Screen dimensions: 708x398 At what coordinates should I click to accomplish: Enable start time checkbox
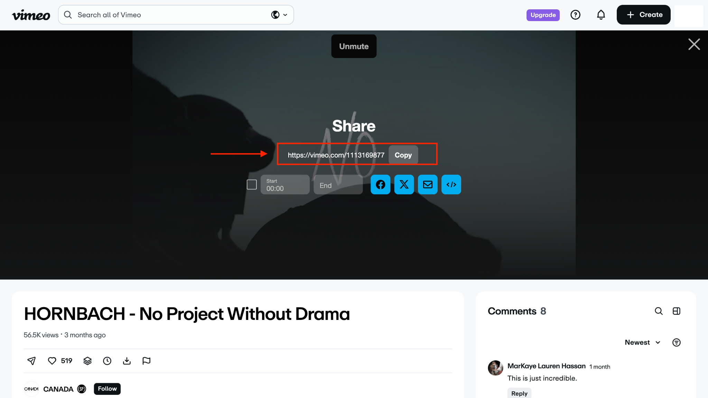tap(252, 184)
